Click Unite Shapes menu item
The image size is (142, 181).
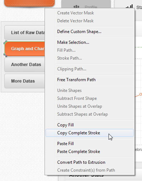(x=90, y=90)
